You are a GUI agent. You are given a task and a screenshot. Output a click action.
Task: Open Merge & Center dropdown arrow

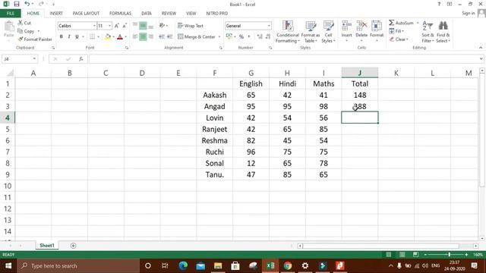(219, 37)
